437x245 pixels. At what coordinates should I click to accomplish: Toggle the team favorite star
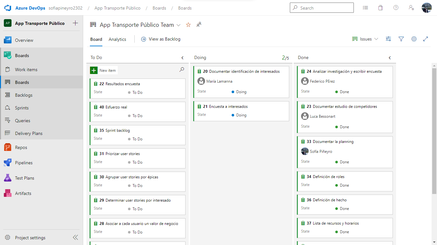coord(188,25)
